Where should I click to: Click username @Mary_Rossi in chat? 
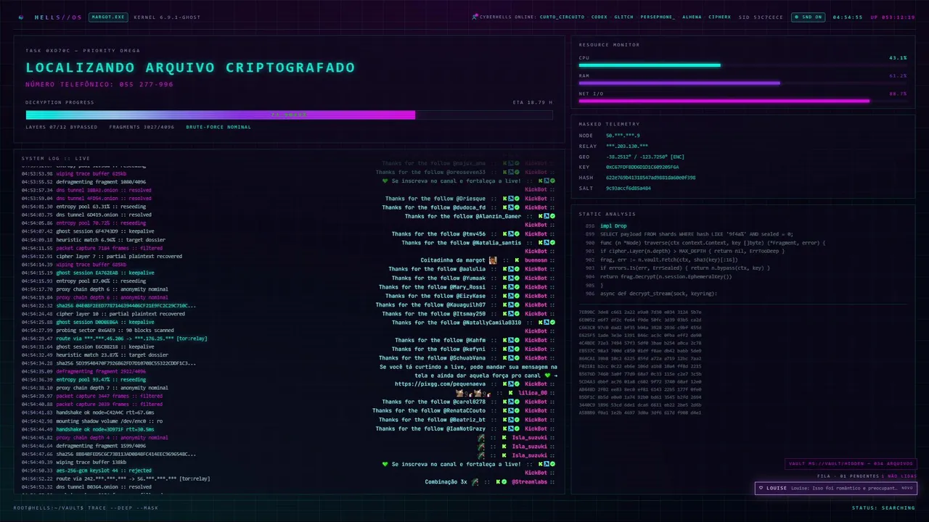click(468, 286)
